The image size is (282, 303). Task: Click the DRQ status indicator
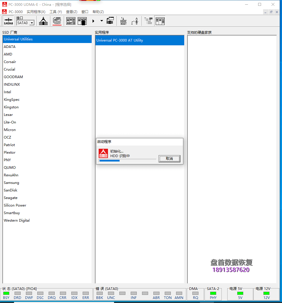tap(52, 293)
